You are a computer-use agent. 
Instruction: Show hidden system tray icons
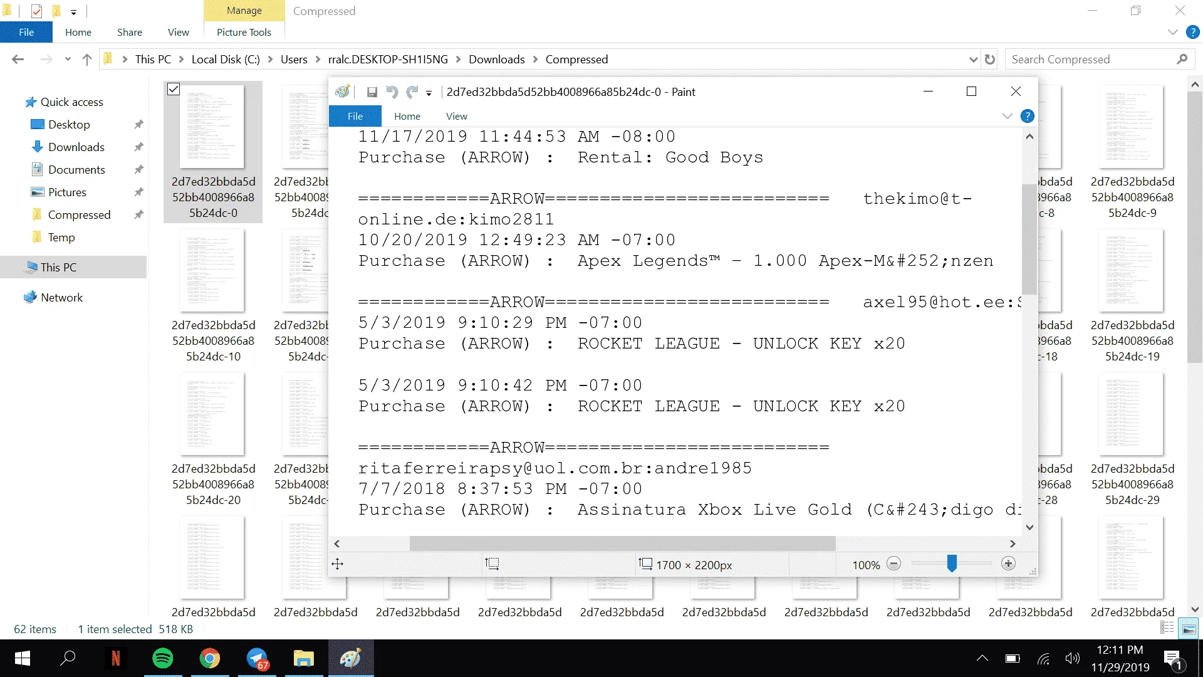pos(982,658)
